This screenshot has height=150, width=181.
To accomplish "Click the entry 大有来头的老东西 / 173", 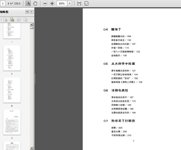I will click(x=123, y=101).
